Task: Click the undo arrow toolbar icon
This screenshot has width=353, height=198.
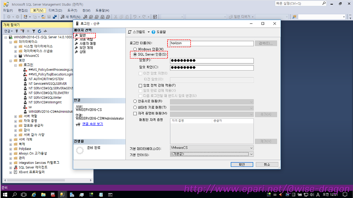Action: point(135,17)
